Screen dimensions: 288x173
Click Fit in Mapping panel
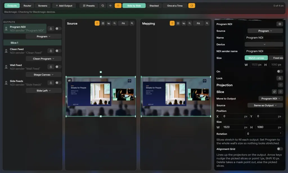198,23
